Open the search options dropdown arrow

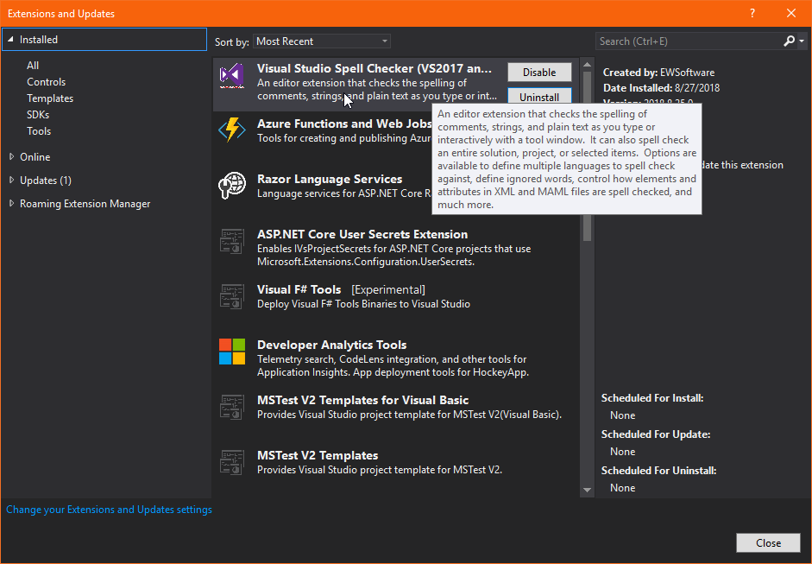click(x=802, y=41)
